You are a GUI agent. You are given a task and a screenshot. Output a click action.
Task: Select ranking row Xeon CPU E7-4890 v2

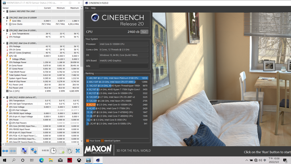pos(117,82)
